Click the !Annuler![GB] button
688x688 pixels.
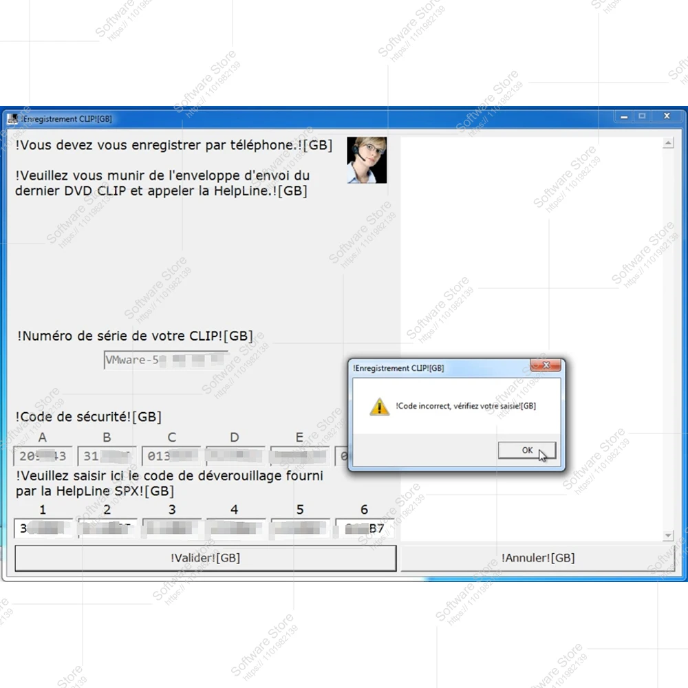537,558
